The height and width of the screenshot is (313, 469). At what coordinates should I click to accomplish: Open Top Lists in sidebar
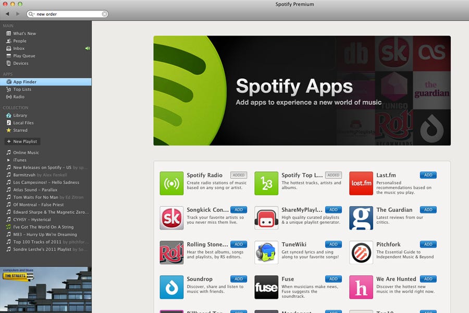point(46,89)
